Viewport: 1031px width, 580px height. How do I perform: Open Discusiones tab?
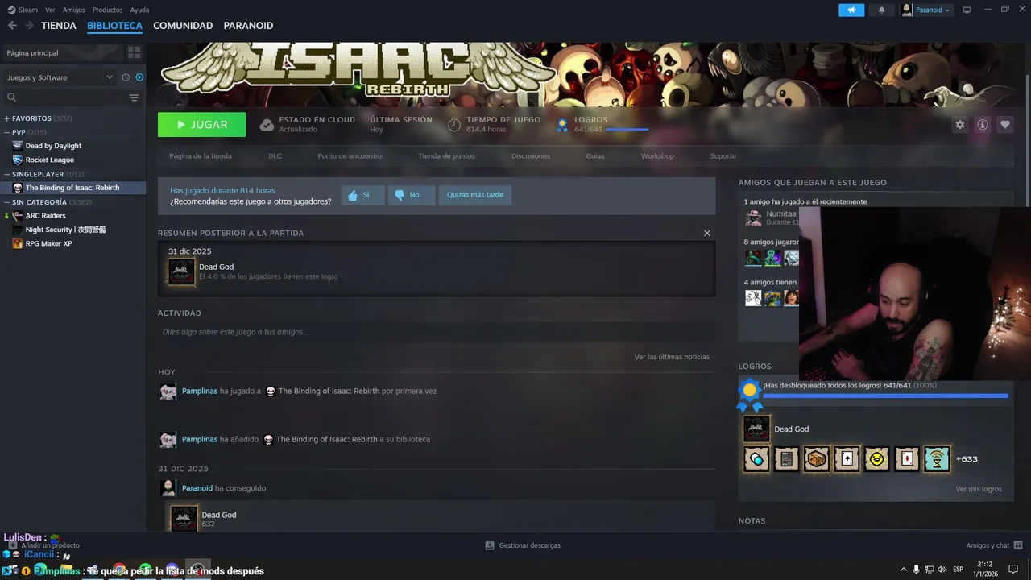[531, 156]
